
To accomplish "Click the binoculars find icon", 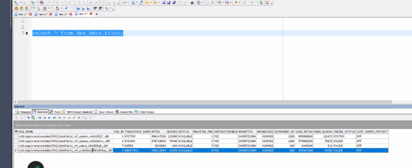I will point(45,8).
